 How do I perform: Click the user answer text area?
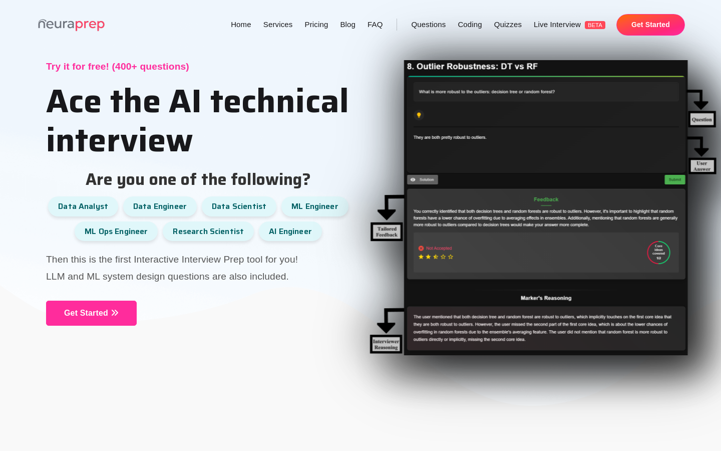point(546,150)
